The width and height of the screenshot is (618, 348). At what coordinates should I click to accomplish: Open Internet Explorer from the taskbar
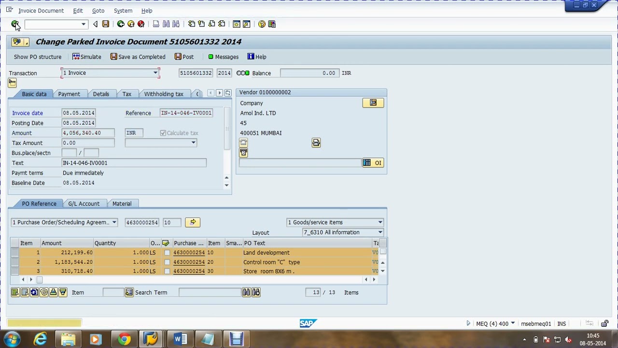pyautogui.click(x=41, y=339)
